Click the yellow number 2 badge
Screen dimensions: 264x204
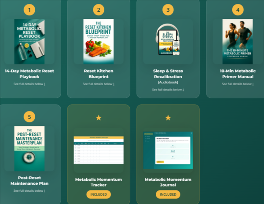pos(99,10)
